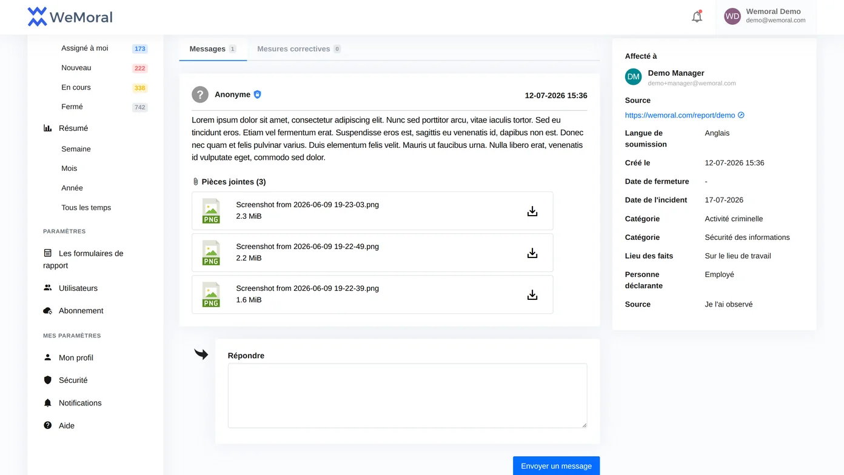This screenshot has width=844, height=475.
Task: Click file name Screenshot from 2026-06-09 19-23-03.png
Action: coord(307,205)
